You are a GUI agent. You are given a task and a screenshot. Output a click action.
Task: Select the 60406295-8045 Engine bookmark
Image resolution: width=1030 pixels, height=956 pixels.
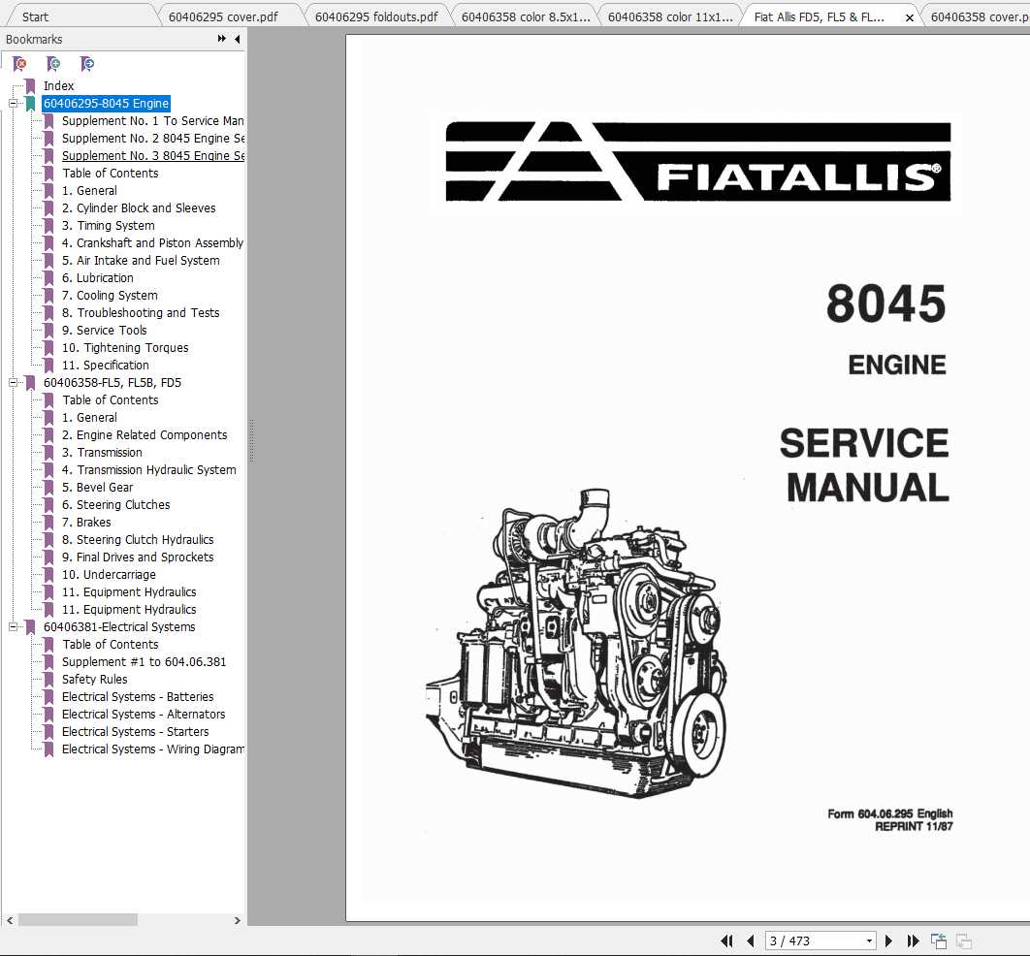106,103
